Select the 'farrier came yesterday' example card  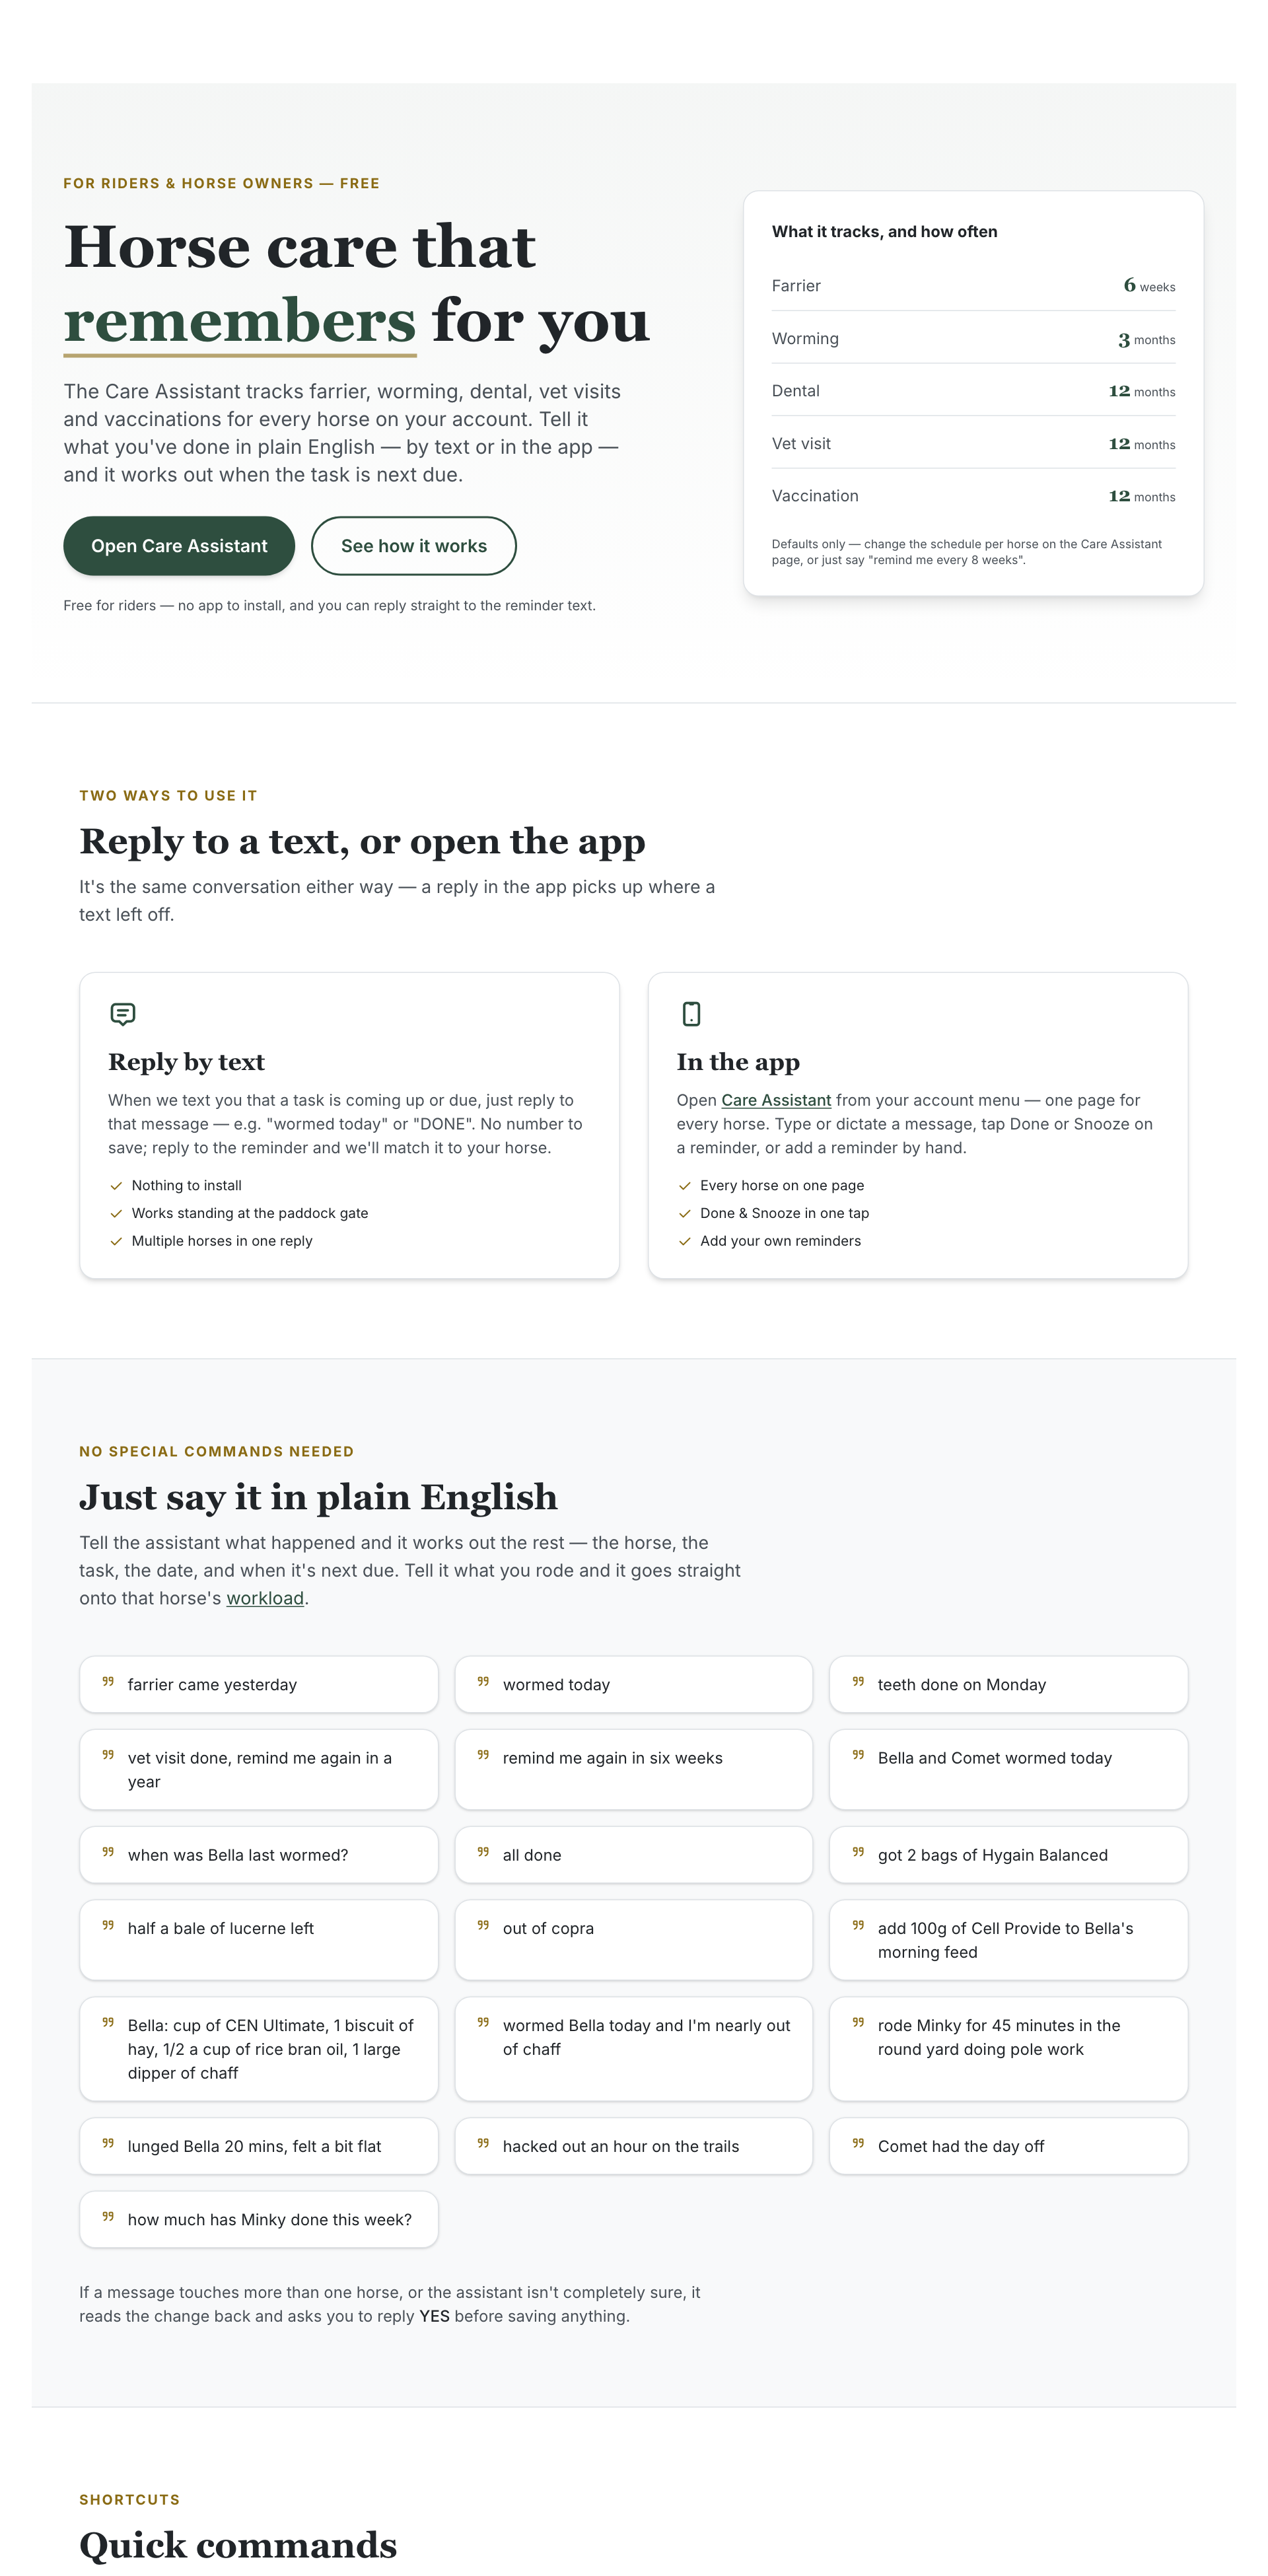coord(259,1685)
